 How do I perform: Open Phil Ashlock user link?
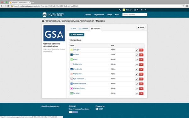77,64
